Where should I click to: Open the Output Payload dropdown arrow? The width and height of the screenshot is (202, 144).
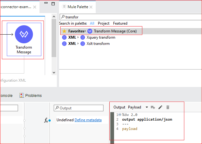[147, 107]
